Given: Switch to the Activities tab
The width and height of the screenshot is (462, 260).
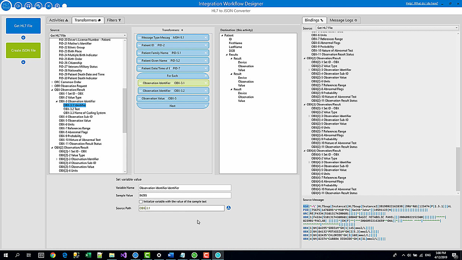Looking at the screenshot, I should point(58,20).
